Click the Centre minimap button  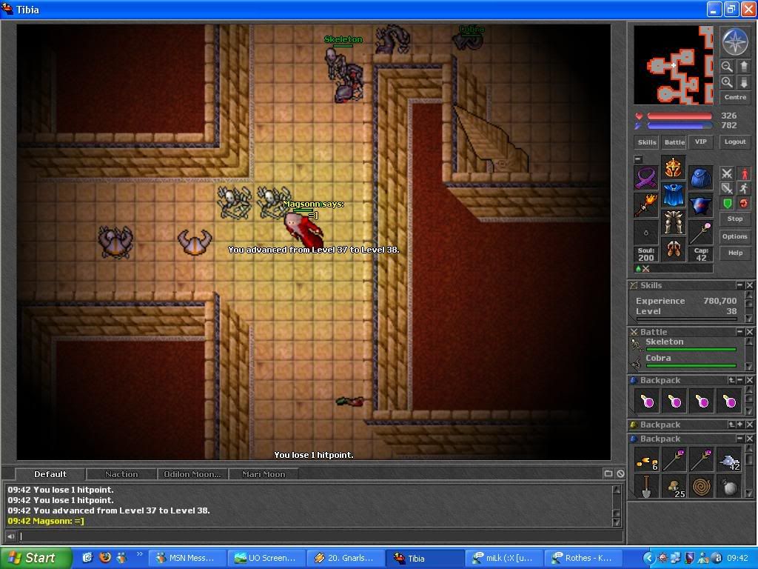735,97
